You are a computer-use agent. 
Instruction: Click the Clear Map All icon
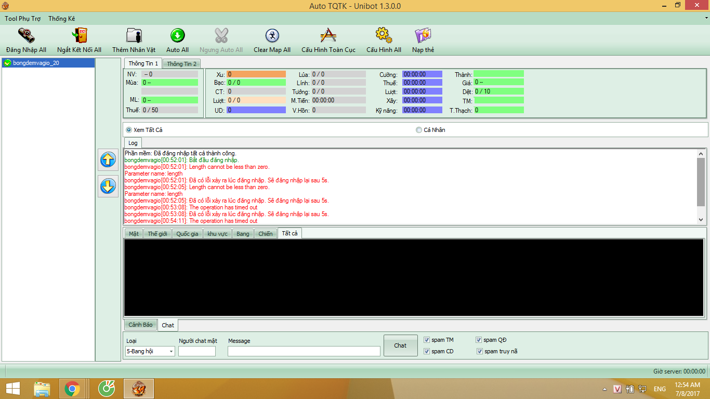coord(272,35)
